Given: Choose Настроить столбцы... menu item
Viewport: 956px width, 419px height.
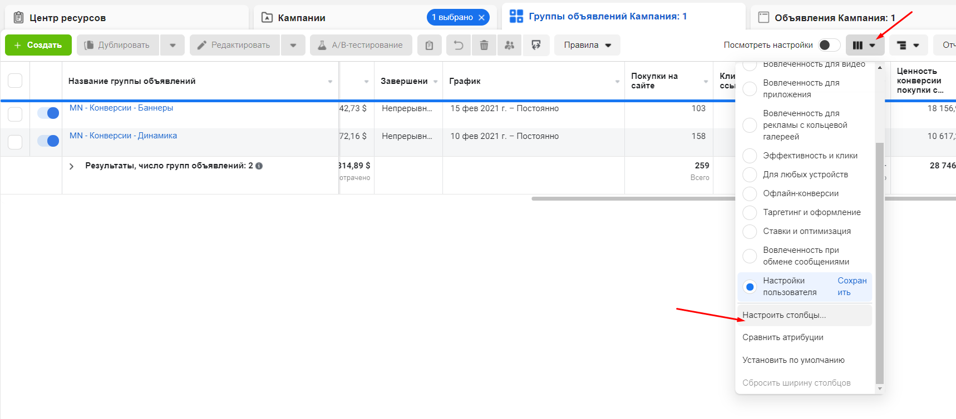Looking at the screenshot, I should (805, 315).
